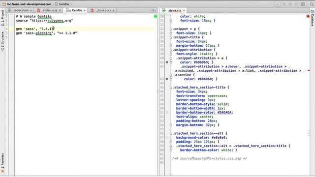Click the Gemfile file icon on its tab
This screenshot has height=177, width=315.
68,10
